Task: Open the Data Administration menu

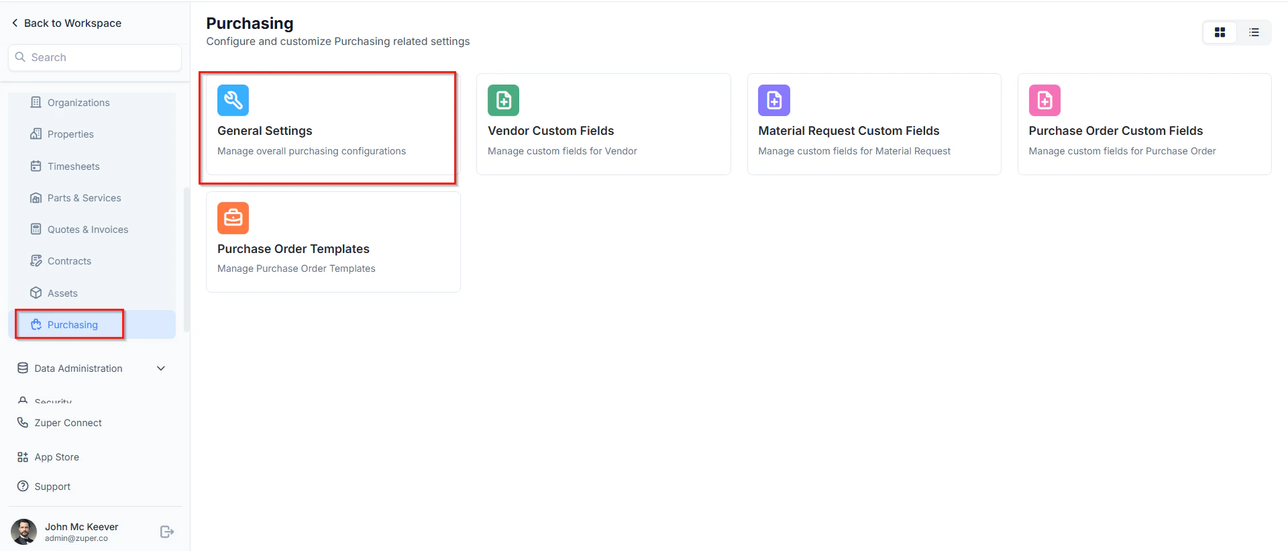Action: tap(92, 368)
